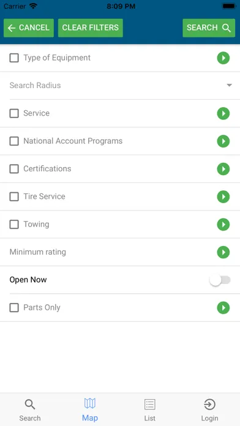Go to the Search tab
Image resolution: width=240 pixels, height=426 pixels.
coord(30,410)
